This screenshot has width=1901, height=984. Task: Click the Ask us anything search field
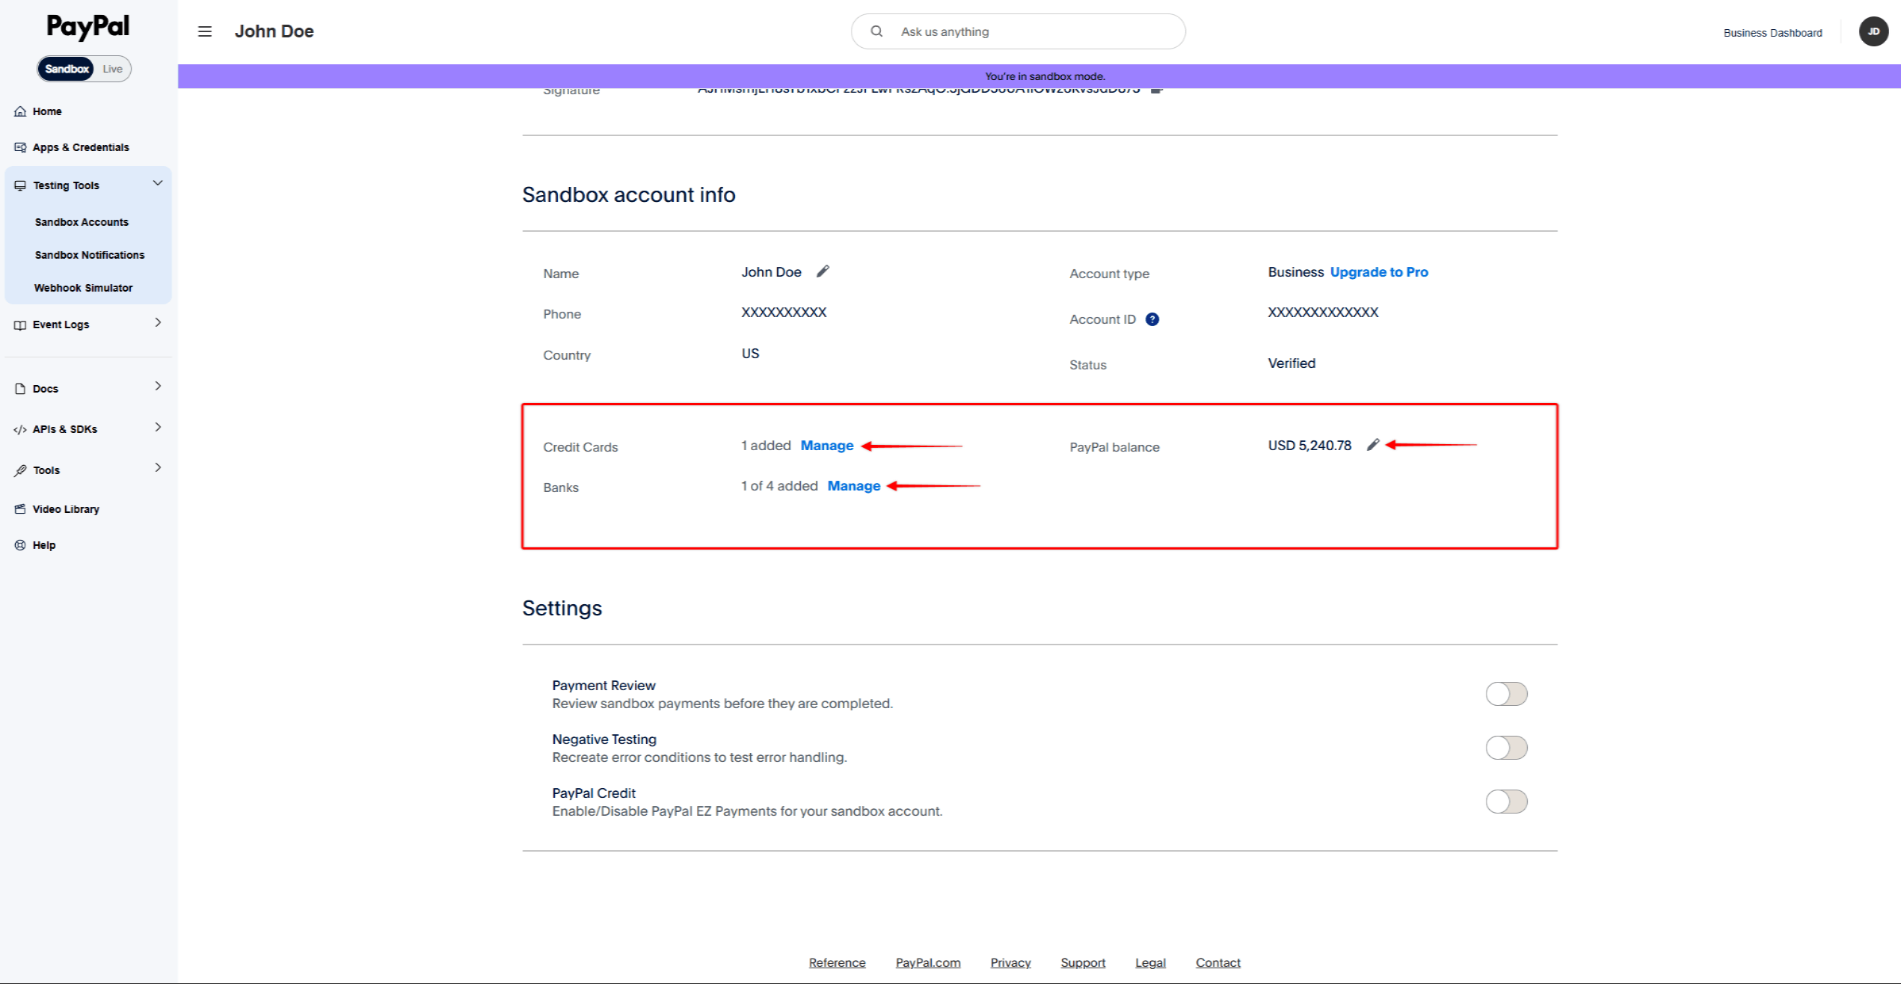[1017, 31]
